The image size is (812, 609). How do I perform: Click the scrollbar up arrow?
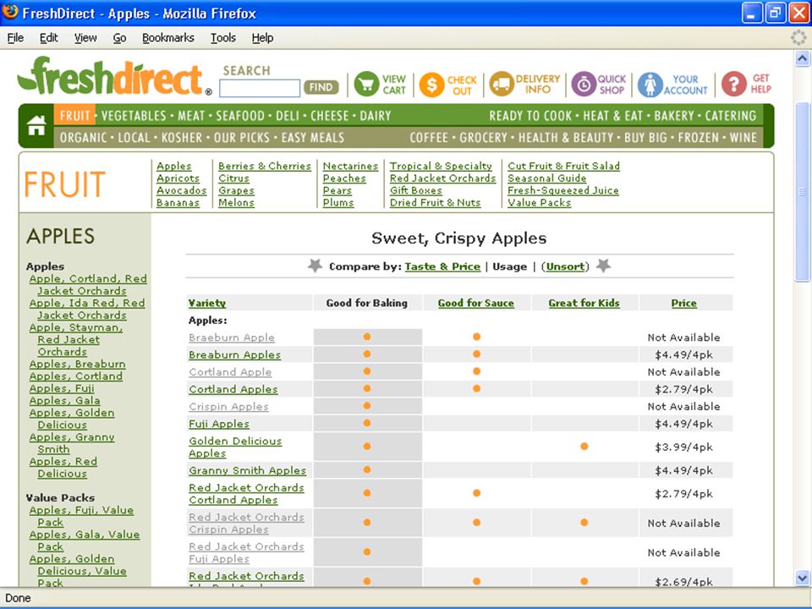click(x=802, y=58)
